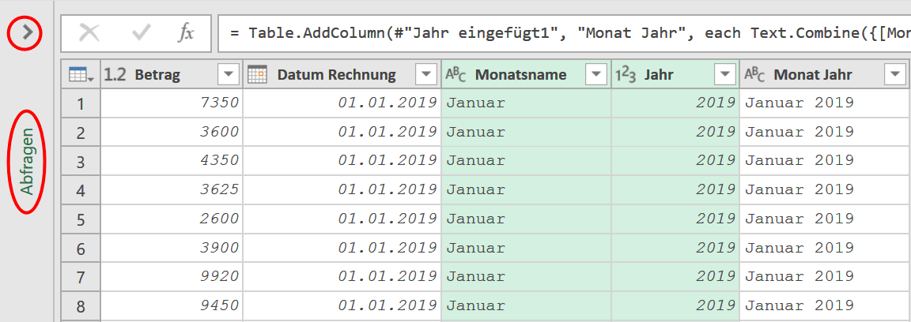This screenshot has height=322, width=911.
Task: Change Betrag column 1.2 data type icon
Action: click(115, 74)
